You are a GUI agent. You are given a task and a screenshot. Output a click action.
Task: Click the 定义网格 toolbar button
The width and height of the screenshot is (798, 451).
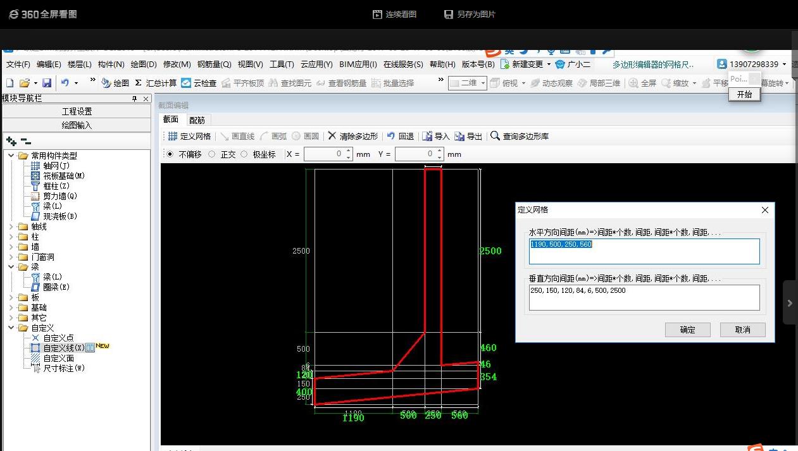point(189,136)
